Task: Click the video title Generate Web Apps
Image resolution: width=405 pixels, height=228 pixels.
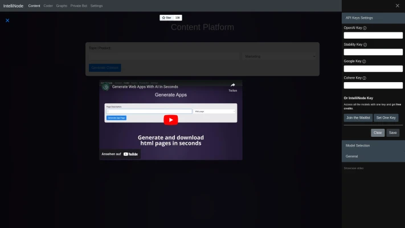Action: pos(145,87)
